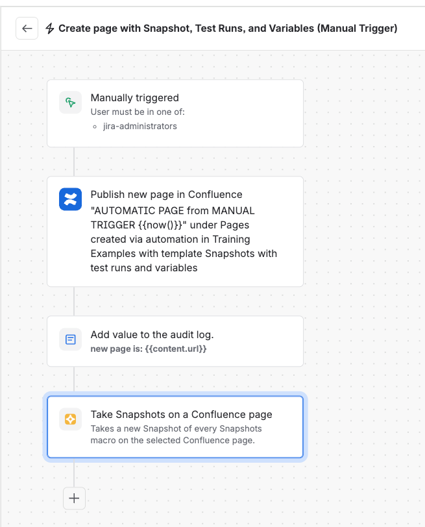The width and height of the screenshot is (425, 527).
Task: Click the audit log document icon
Action: [71, 339]
